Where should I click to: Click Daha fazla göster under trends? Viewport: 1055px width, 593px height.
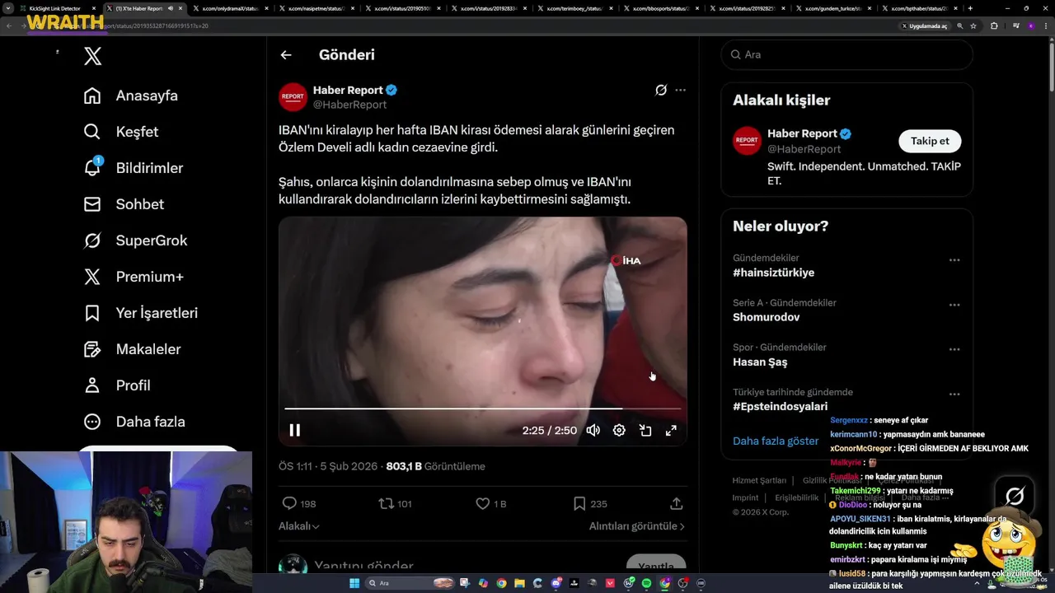tap(776, 441)
